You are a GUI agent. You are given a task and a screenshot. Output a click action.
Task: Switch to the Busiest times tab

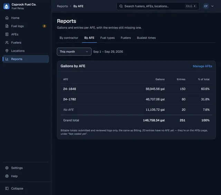click(x=146, y=38)
